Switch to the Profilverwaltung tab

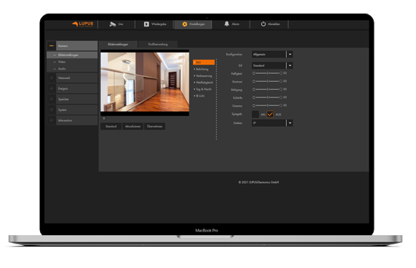click(x=158, y=44)
